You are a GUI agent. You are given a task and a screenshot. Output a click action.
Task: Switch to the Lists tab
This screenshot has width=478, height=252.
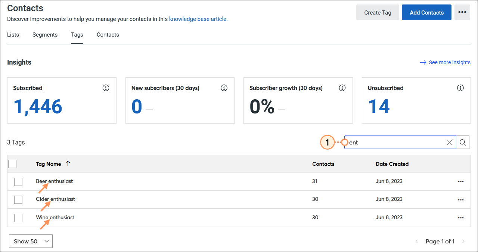coord(13,34)
